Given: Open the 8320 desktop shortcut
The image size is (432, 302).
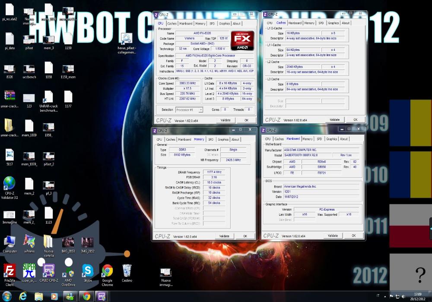Looking at the screenshot, I should point(10,71).
